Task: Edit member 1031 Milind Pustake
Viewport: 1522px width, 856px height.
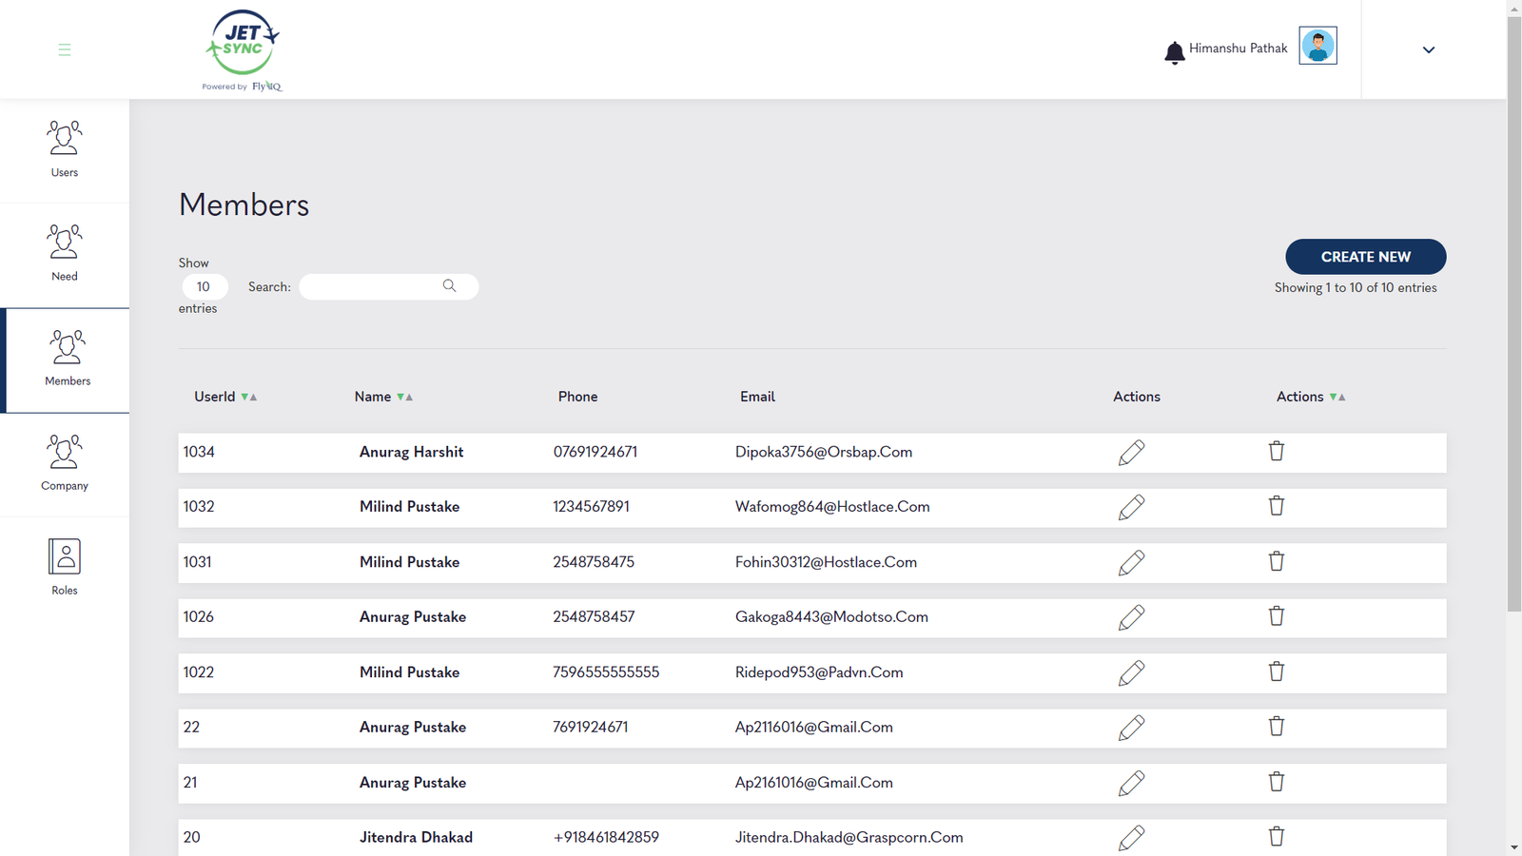Action: coord(1131,563)
